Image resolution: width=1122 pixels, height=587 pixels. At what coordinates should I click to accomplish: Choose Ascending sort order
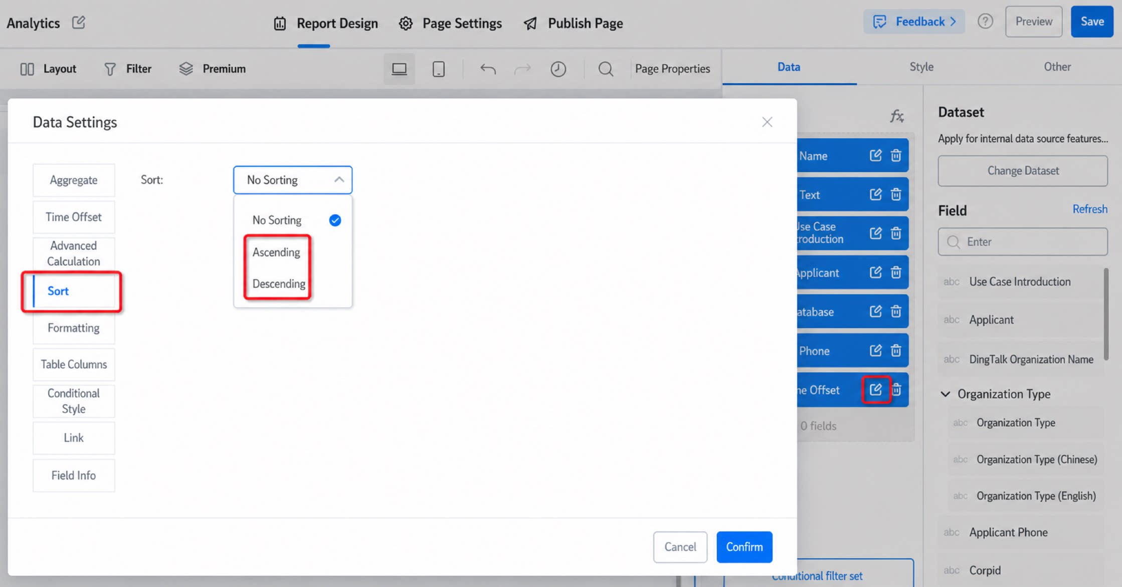(276, 252)
